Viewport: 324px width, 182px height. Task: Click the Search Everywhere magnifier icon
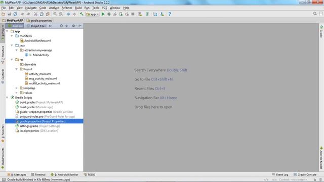coord(315,14)
